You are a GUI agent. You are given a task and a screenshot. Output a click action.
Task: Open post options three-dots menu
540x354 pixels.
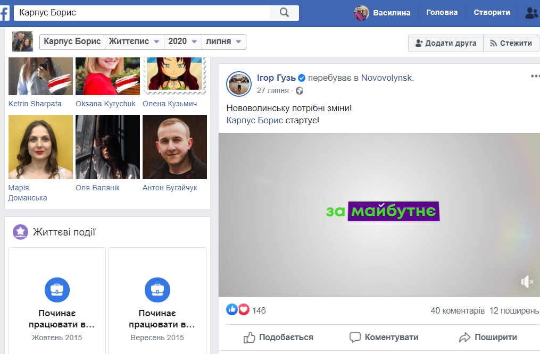pos(535,77)
